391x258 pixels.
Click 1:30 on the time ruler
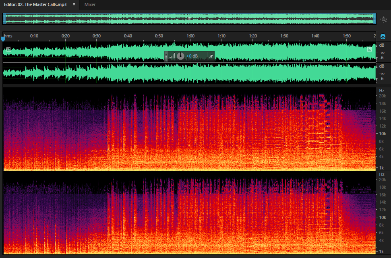point(284,36)
